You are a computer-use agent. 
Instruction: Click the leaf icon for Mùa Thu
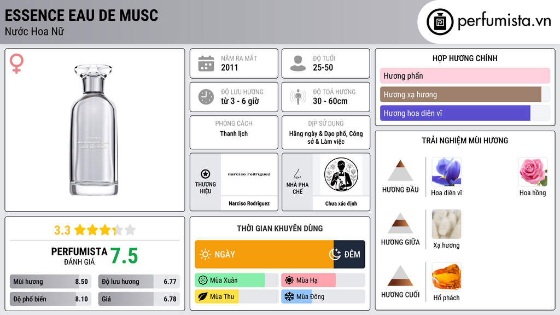point(203,296)
